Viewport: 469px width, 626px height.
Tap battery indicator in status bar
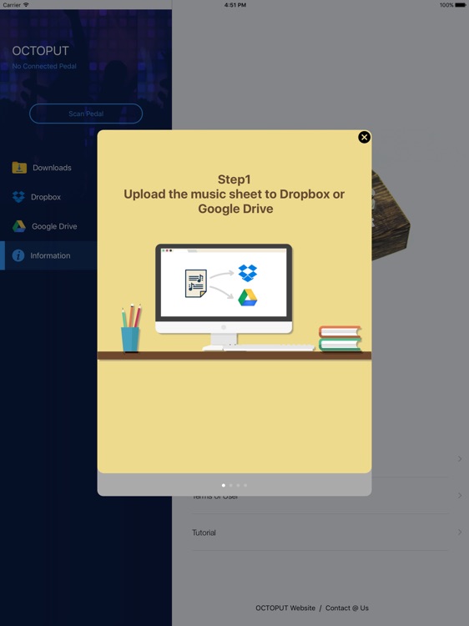click(x=460, y=5)
